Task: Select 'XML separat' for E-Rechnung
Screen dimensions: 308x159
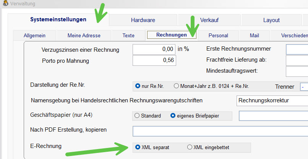Action: (152, 147)
